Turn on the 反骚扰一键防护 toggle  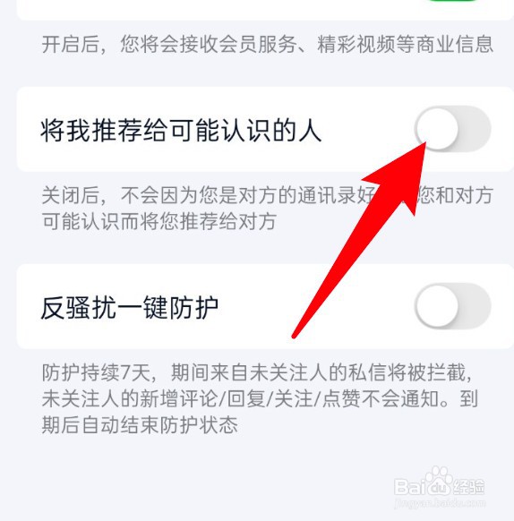tap(452, 306)
